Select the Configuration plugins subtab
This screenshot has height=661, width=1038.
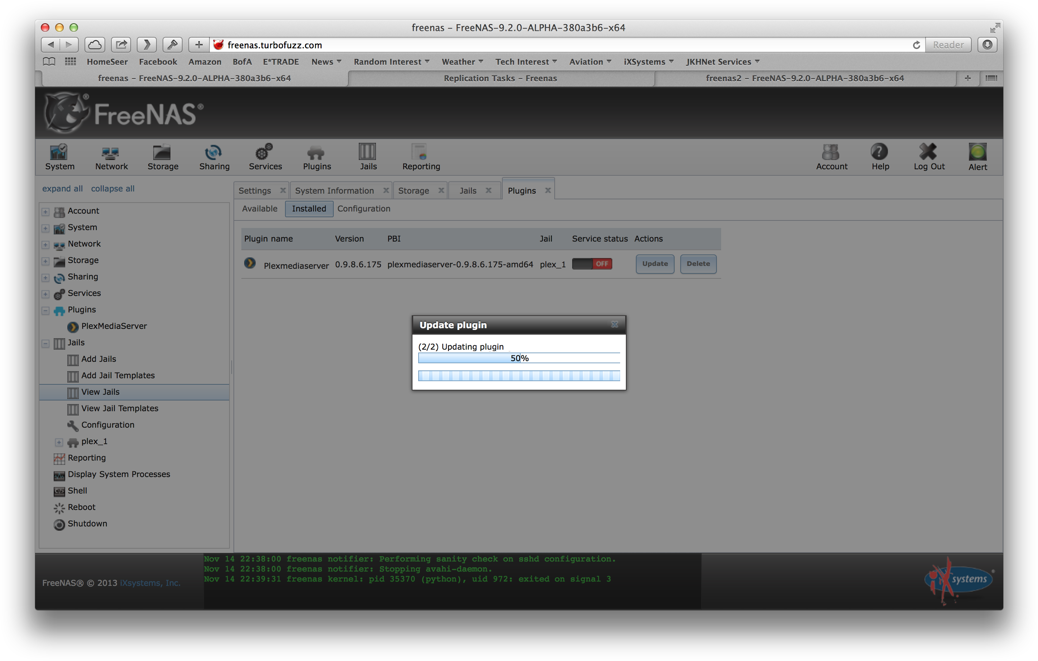(363, 209)
